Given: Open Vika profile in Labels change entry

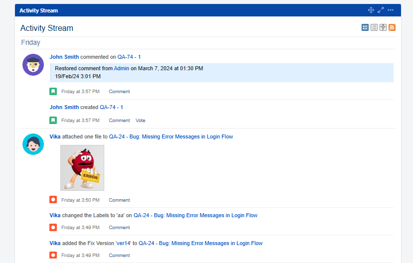Looking at the screenshot, I should pos(55,215).
